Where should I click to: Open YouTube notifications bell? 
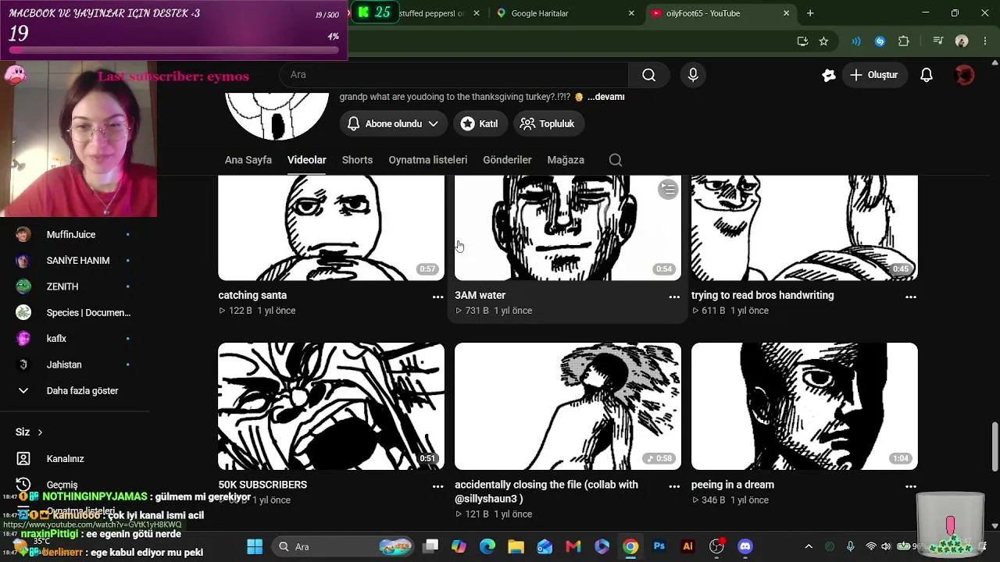pyautogui.click(x=927, y=75)
